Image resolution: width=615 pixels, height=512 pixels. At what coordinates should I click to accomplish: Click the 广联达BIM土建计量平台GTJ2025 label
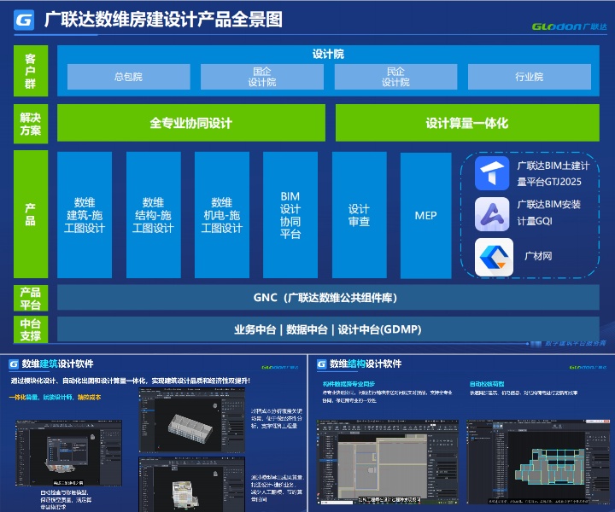click(553, 173)
